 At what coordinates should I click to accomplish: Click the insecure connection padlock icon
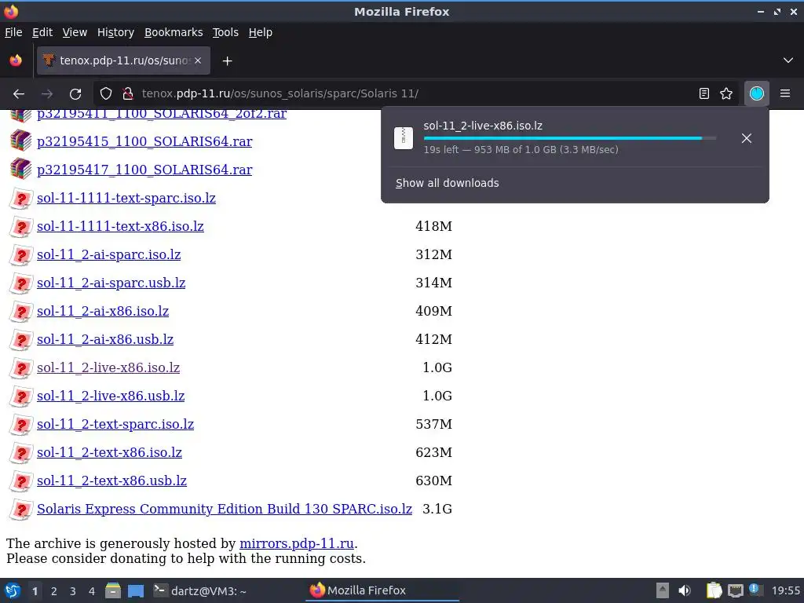click(128, 94)
